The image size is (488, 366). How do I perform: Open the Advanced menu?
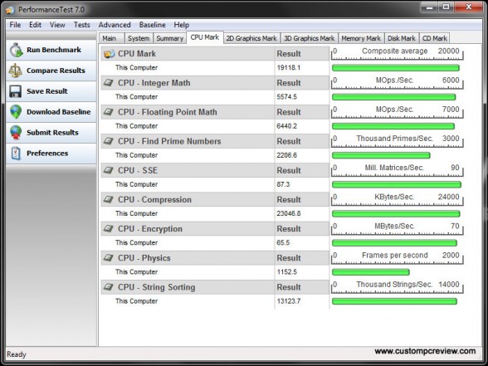tap(115, 25)
